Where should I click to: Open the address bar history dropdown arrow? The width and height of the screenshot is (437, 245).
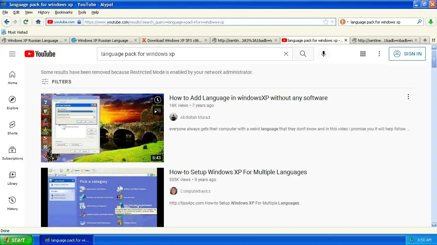(x=332, y=22)
